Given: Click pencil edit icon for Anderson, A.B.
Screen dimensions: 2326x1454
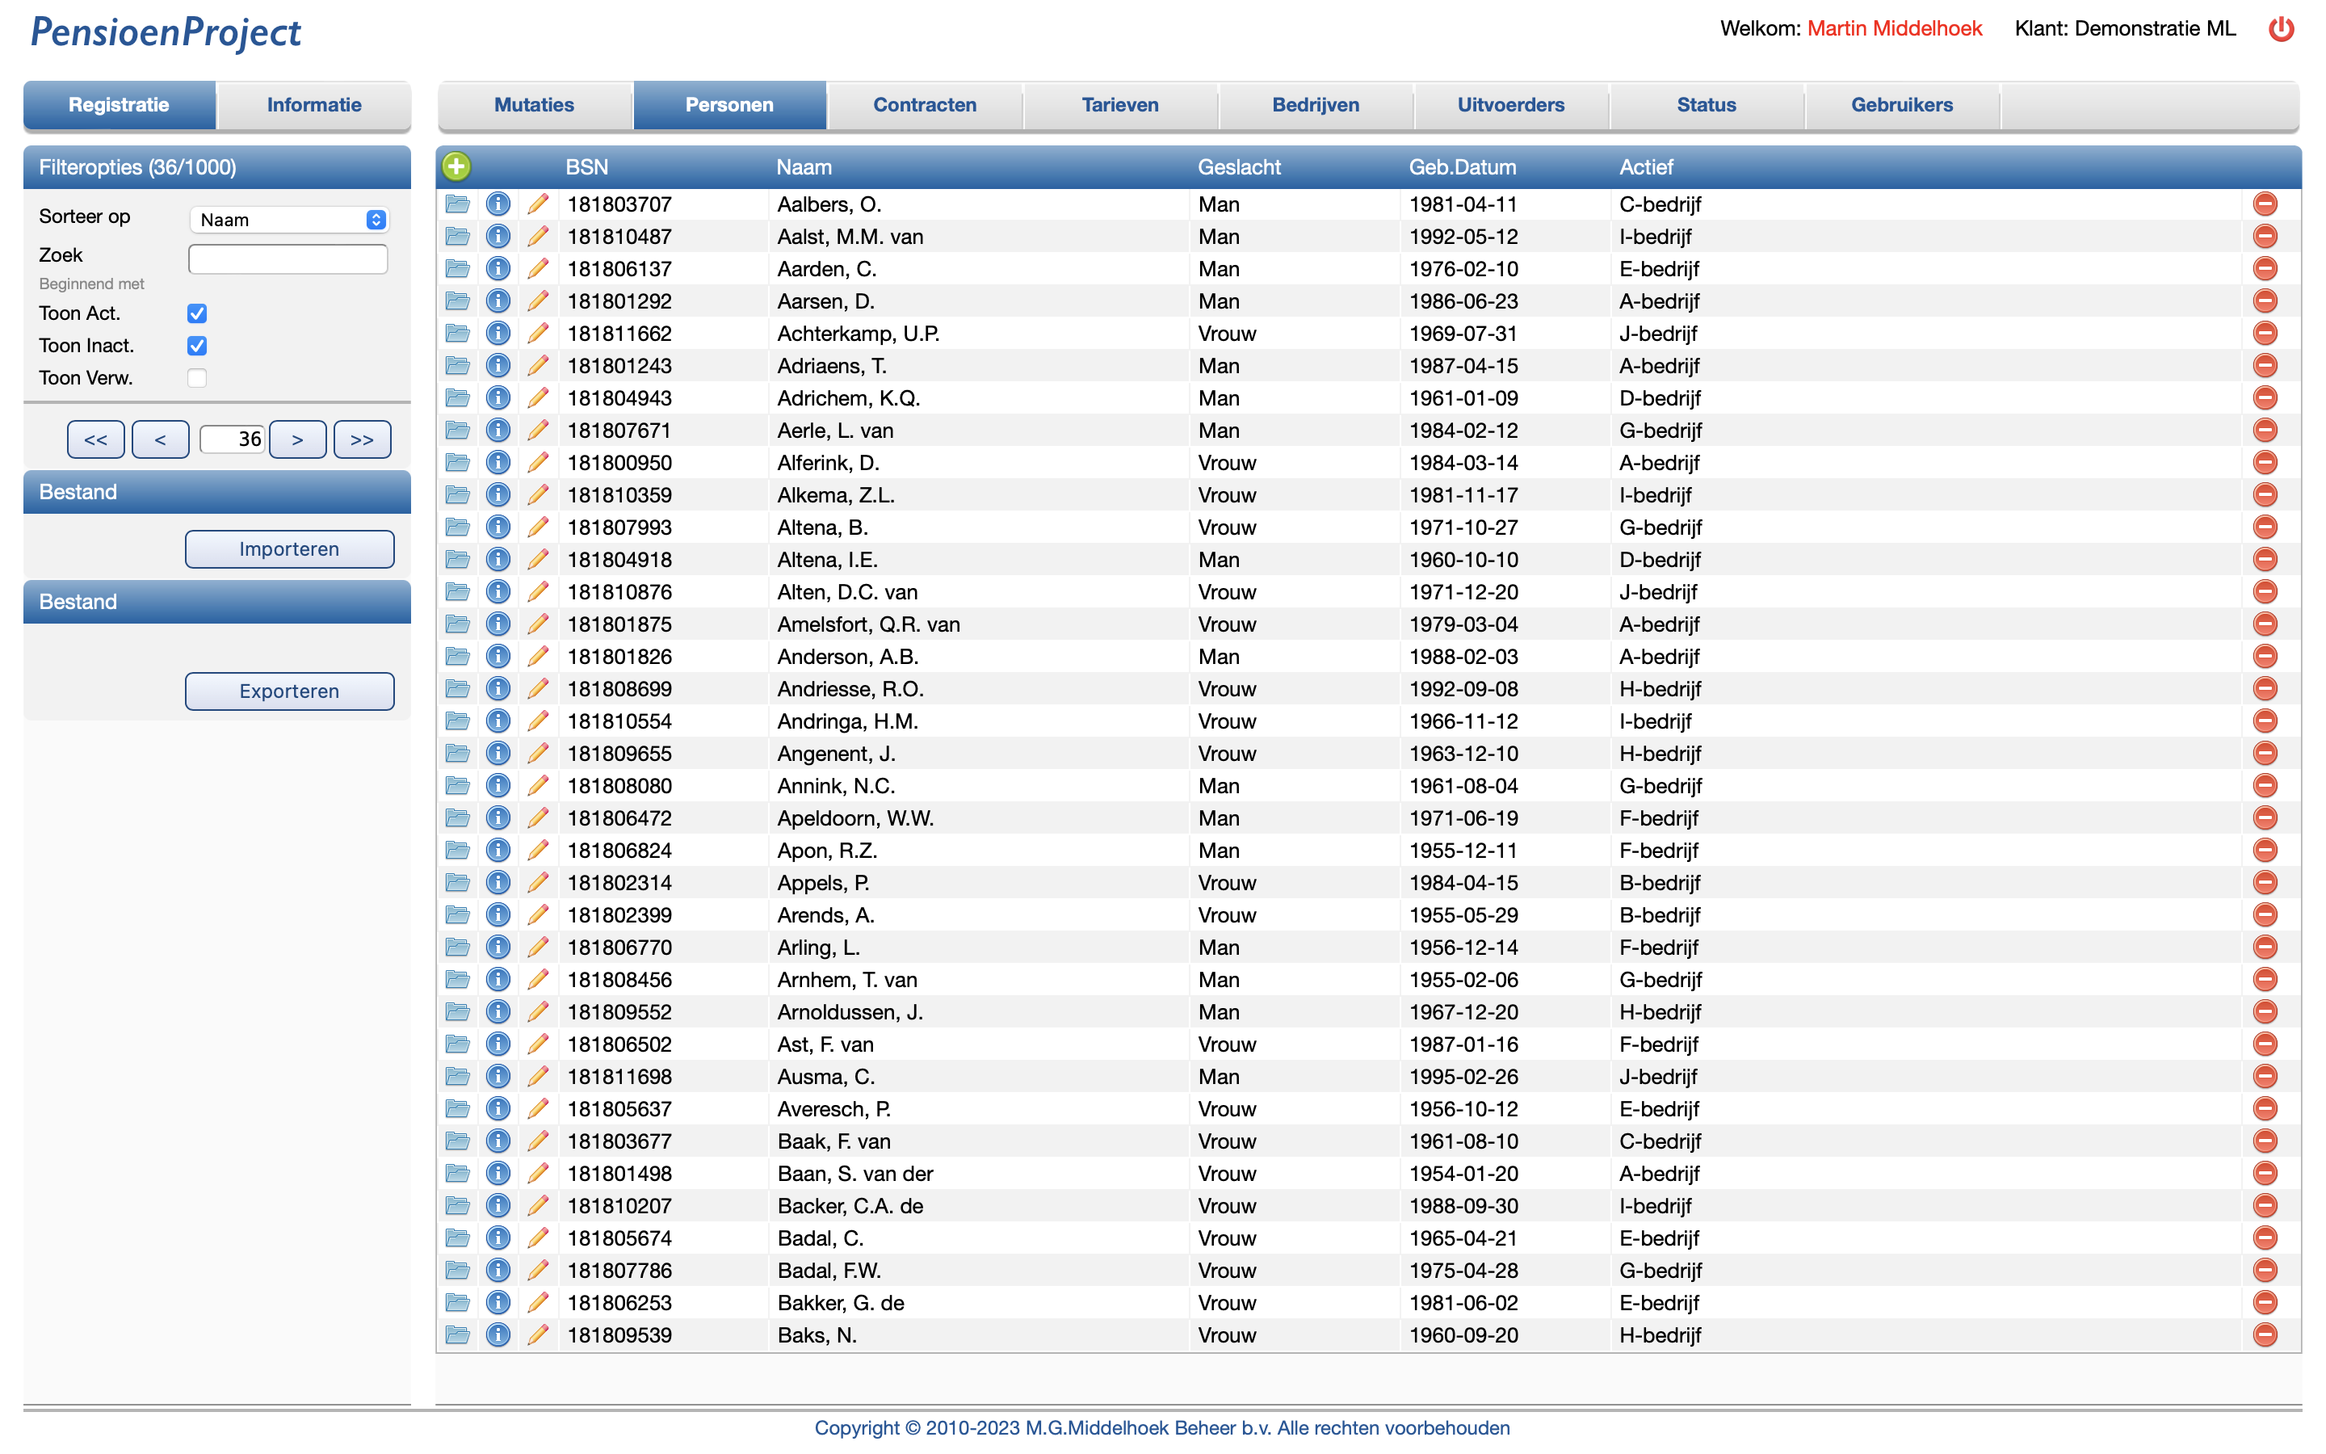Looking at the screenshot, I should tap(538, 657).
